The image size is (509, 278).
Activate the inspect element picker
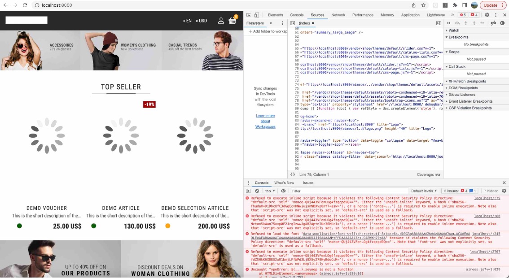[x=249, y=15]
